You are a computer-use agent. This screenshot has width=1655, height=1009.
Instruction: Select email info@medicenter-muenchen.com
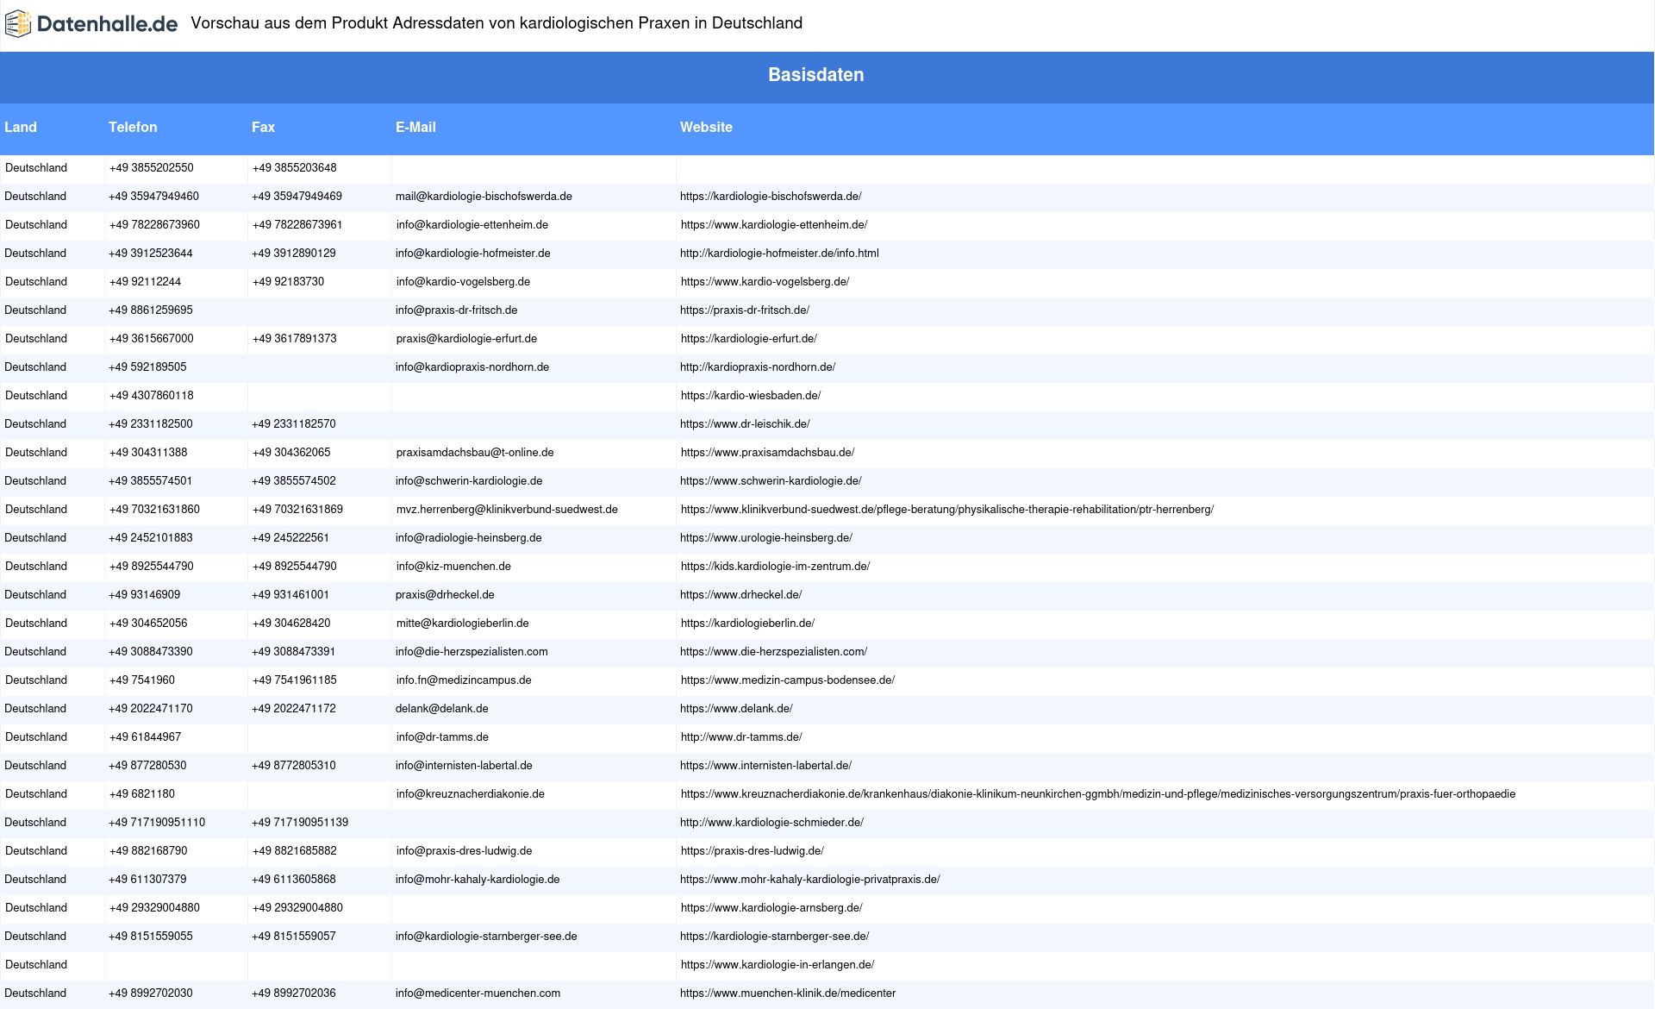(x=478, y=993)
